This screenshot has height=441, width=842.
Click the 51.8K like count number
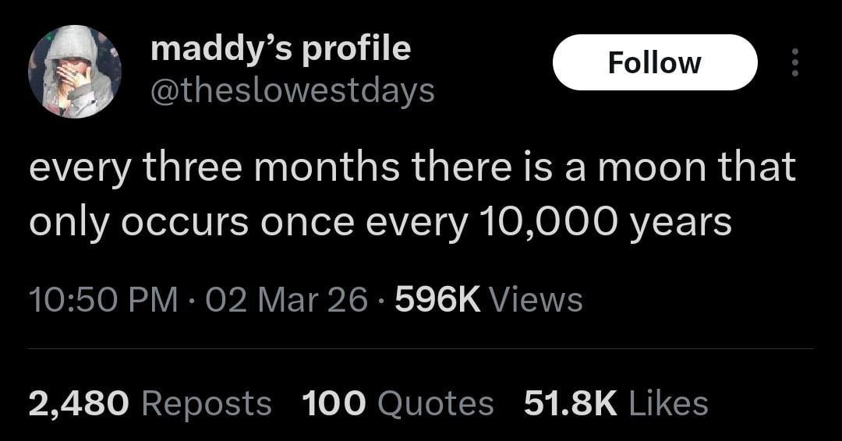tap(570, 404)
